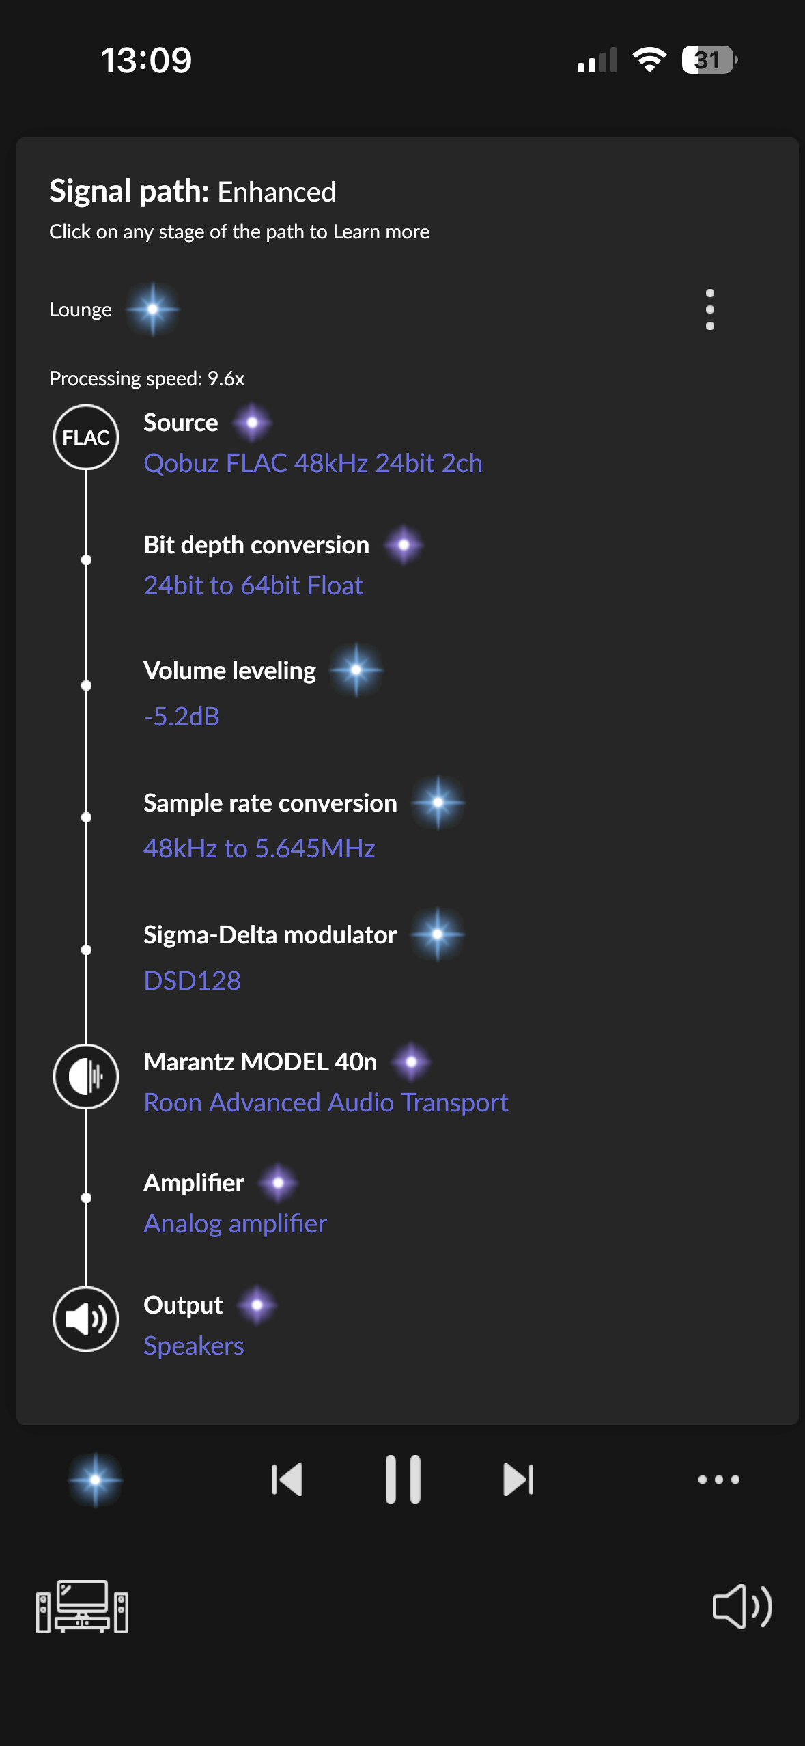805x1746 pixels.
Task: Open the three-dot menu in the signal path panel
Action: [710, 309]
